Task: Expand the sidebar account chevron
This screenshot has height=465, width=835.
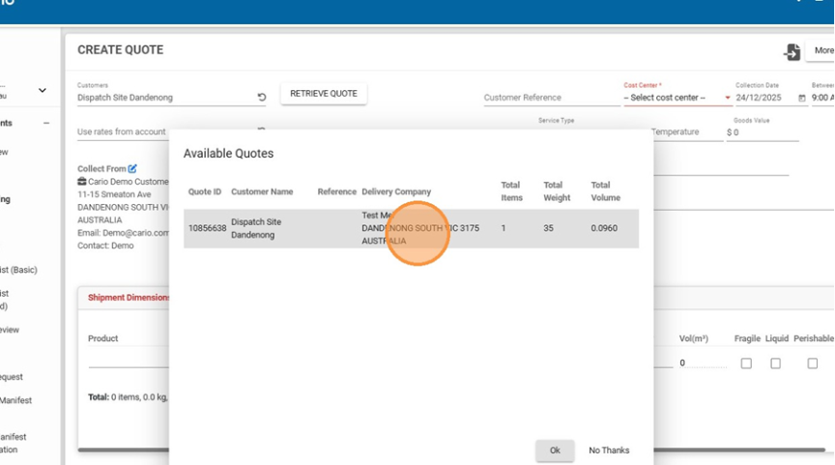Action: pyautogui.click(x=42, y=91)
